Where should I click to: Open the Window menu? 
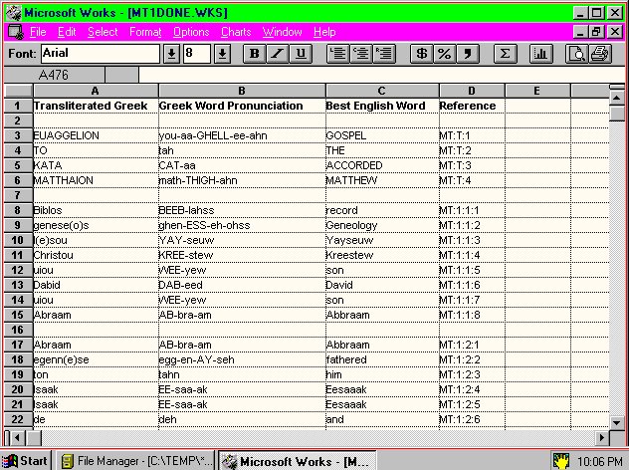click(x=282, y=32)
